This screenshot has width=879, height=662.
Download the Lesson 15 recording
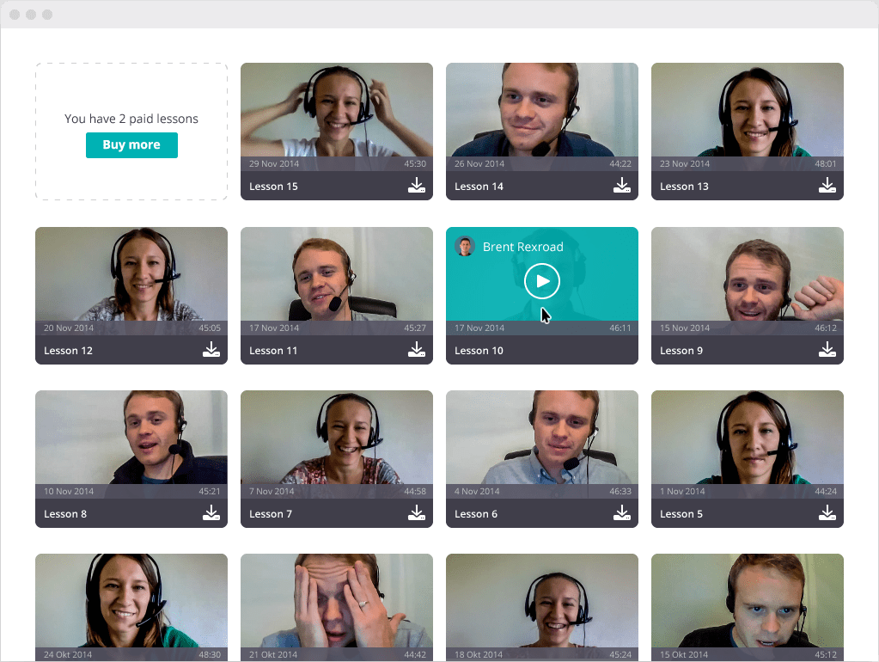click(417, 186)
